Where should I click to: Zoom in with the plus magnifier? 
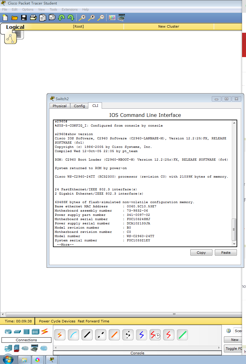coord(82,18)
